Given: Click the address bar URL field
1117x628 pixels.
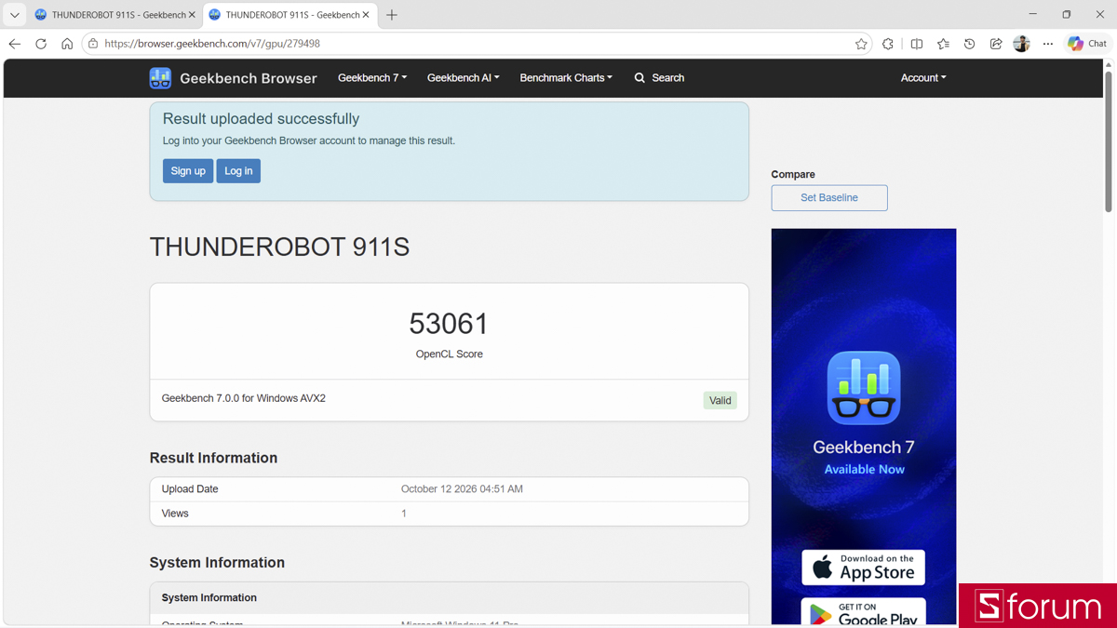Looking at the screenshot, I should click(475, 44).
